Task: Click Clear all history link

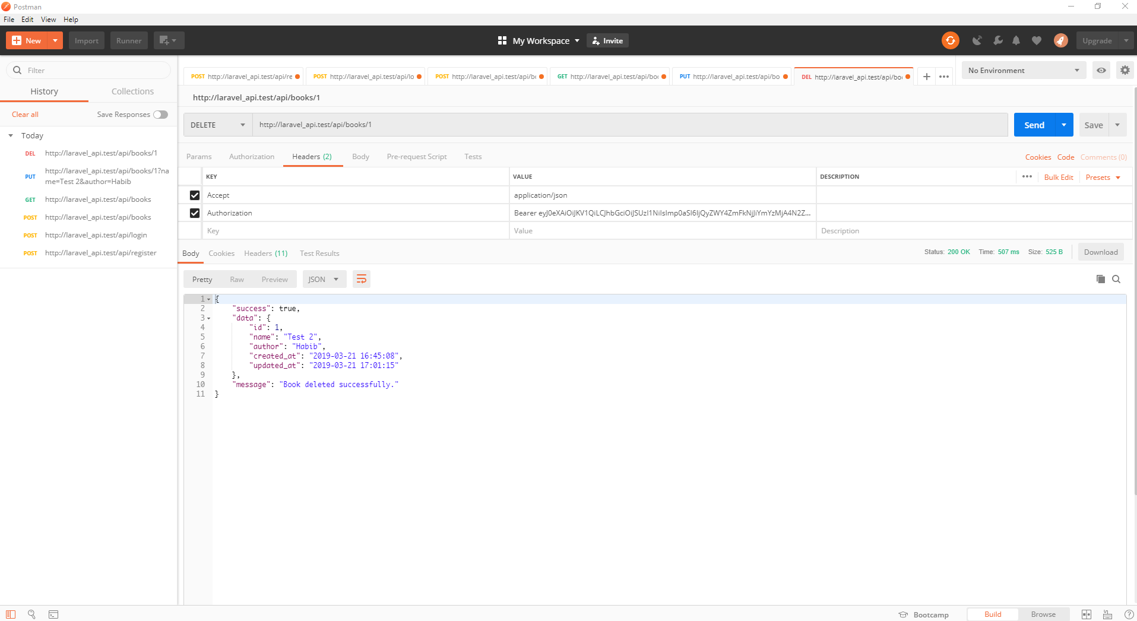Action: (25, 114)
